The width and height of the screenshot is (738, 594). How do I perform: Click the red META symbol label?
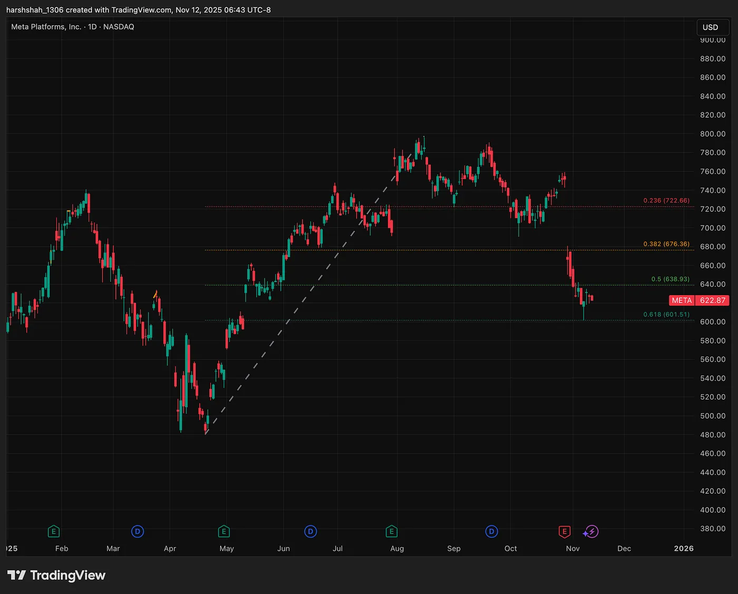[682, 300]
